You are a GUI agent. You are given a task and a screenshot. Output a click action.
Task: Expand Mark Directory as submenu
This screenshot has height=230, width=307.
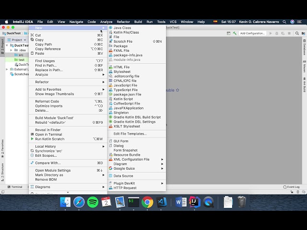coord(68,175)
